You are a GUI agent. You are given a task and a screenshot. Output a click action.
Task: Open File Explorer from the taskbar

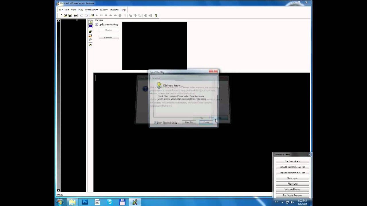[x=72, y=202]
